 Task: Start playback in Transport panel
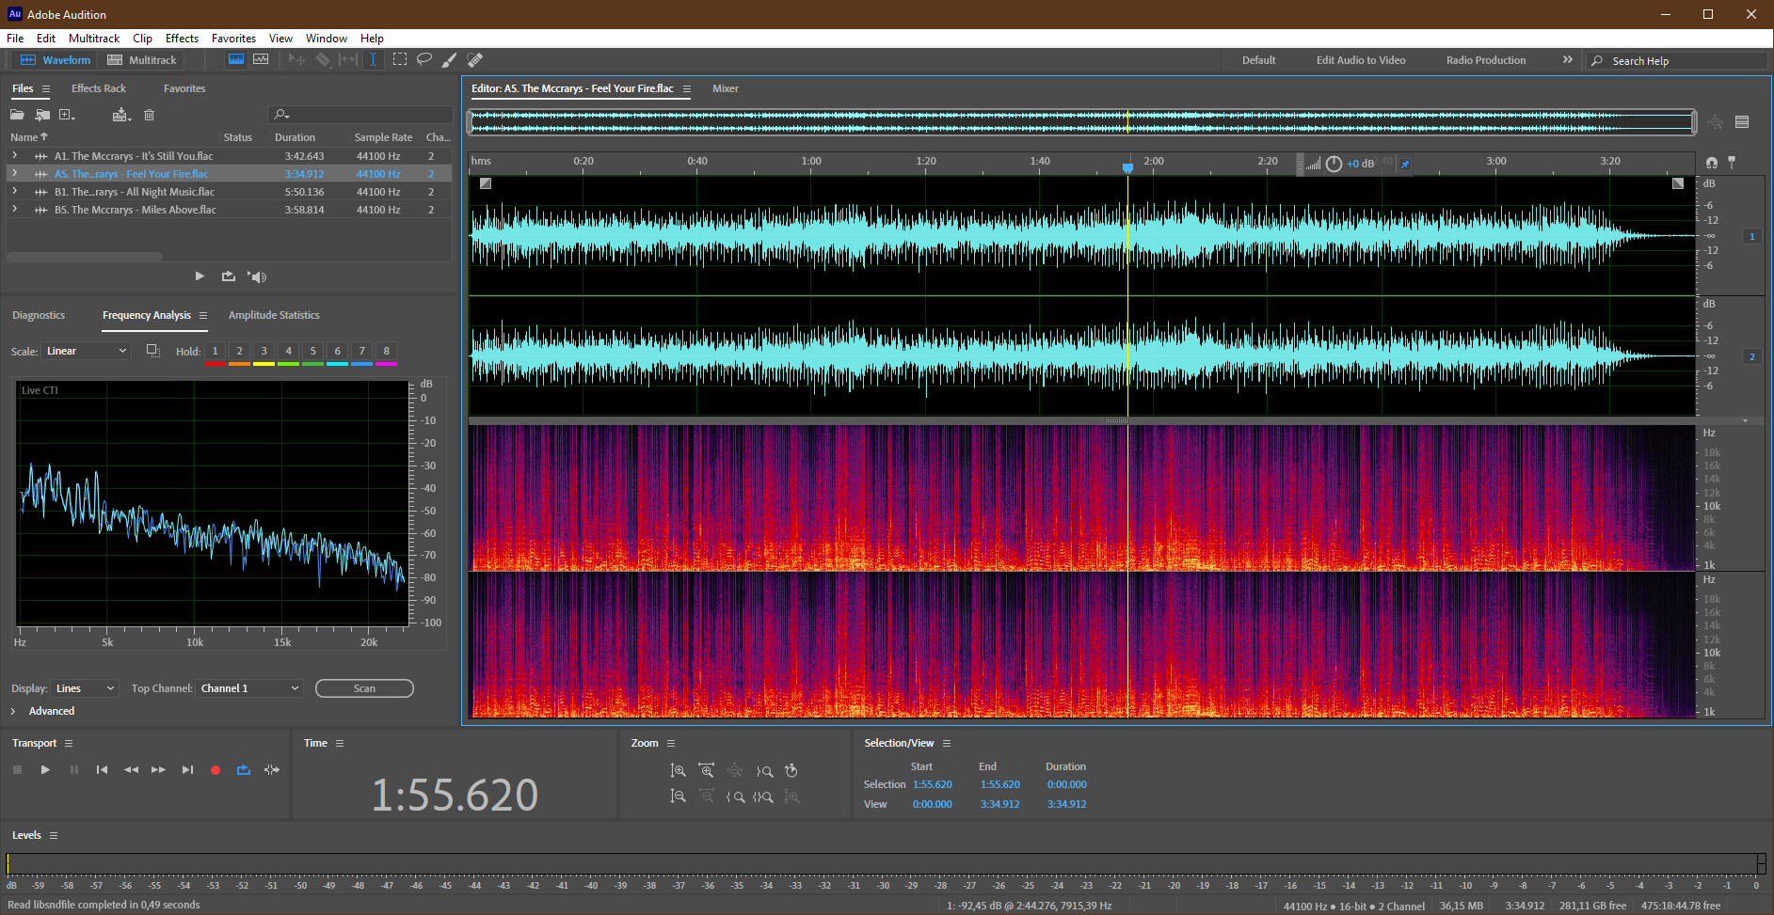pos(45,770)
